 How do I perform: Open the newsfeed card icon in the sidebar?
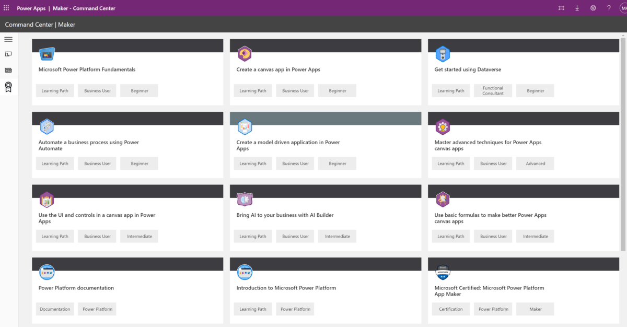click(x=8, y=70)
